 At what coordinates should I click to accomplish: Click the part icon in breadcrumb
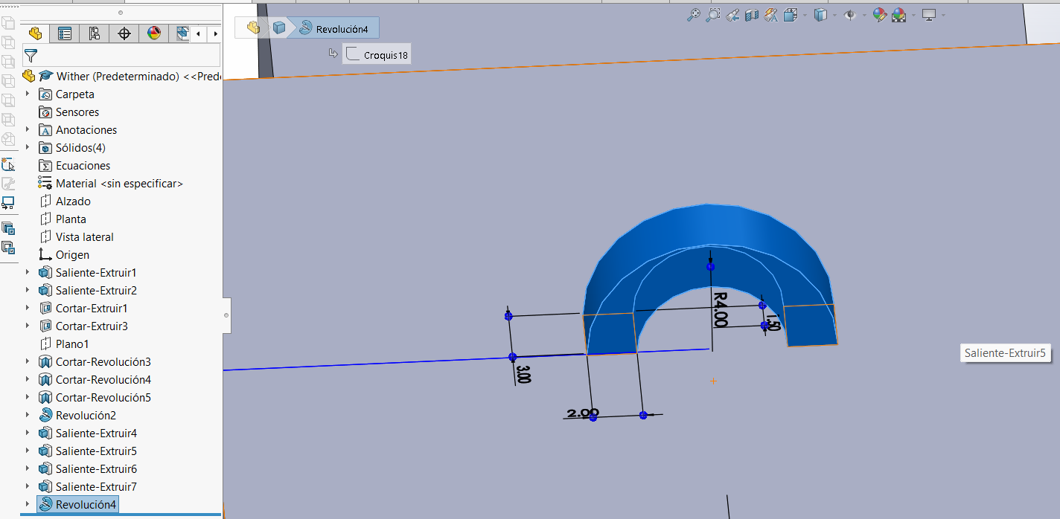[254, 28]
